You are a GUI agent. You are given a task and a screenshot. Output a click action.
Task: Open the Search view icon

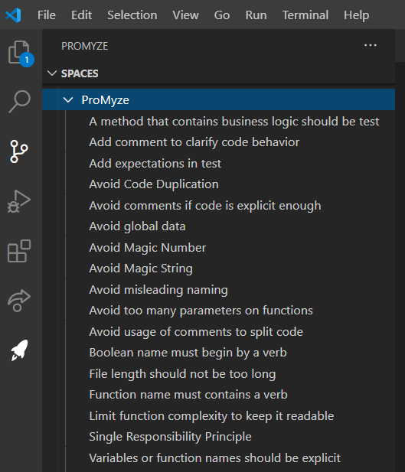pos(20,102)
